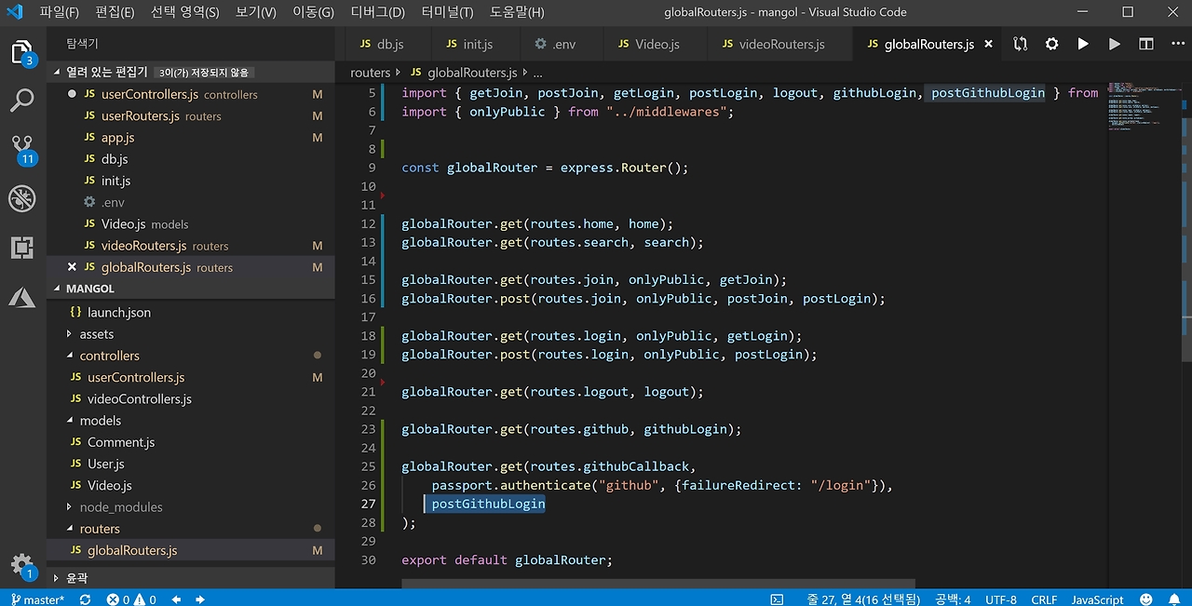This screenshot has height=606, width=1192.
Task: Change language mode via JavaScript status item
Action: point(1097,599)
